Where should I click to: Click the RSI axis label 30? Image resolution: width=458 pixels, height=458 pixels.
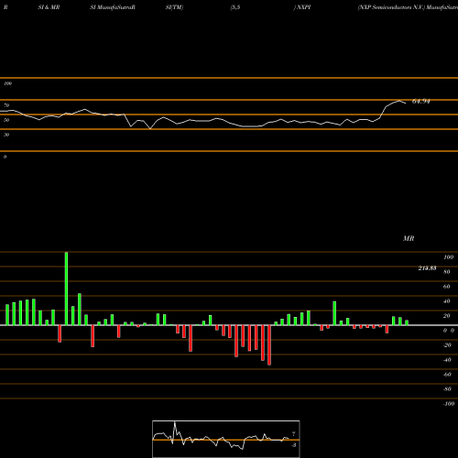click(6, 135)
